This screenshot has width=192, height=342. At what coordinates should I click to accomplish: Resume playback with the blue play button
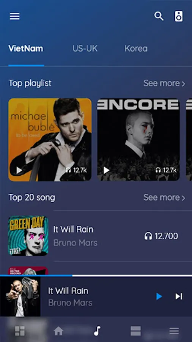coord(159,296)
